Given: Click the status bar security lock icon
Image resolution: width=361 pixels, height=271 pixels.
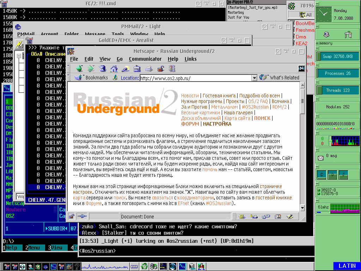Looking at the screenshot, I should click(72, 216).
